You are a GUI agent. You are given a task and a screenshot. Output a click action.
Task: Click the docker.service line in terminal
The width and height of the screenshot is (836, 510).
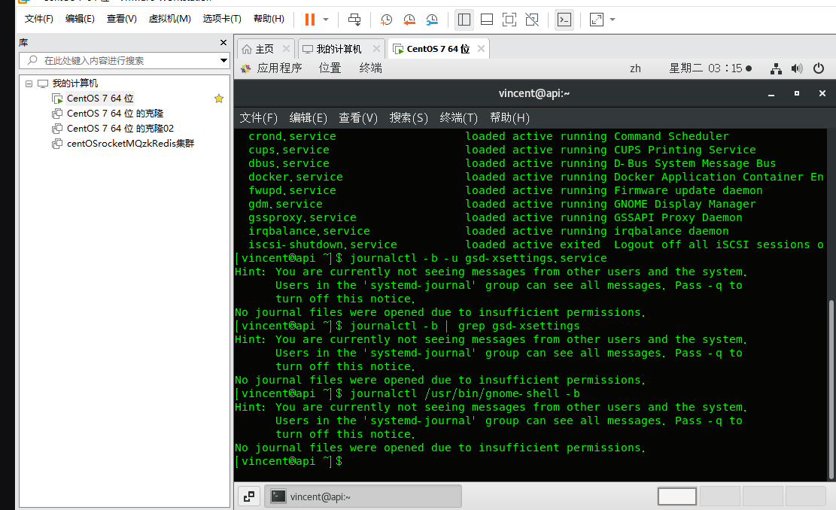point(536,177)
